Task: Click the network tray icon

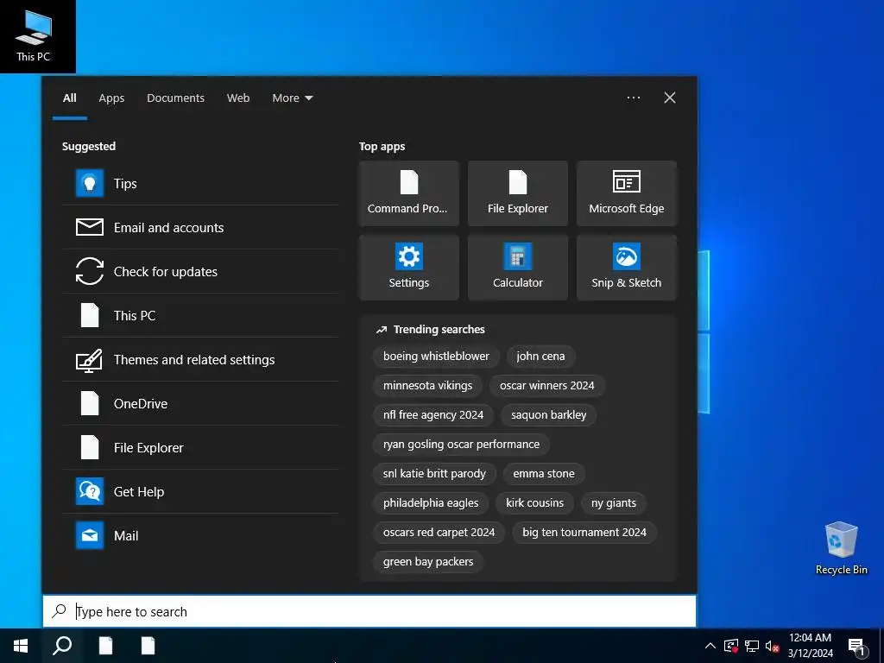Action: coord(752,646)
